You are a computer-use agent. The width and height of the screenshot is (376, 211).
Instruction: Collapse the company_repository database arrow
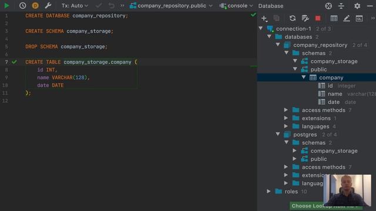[x=278, y=45]
